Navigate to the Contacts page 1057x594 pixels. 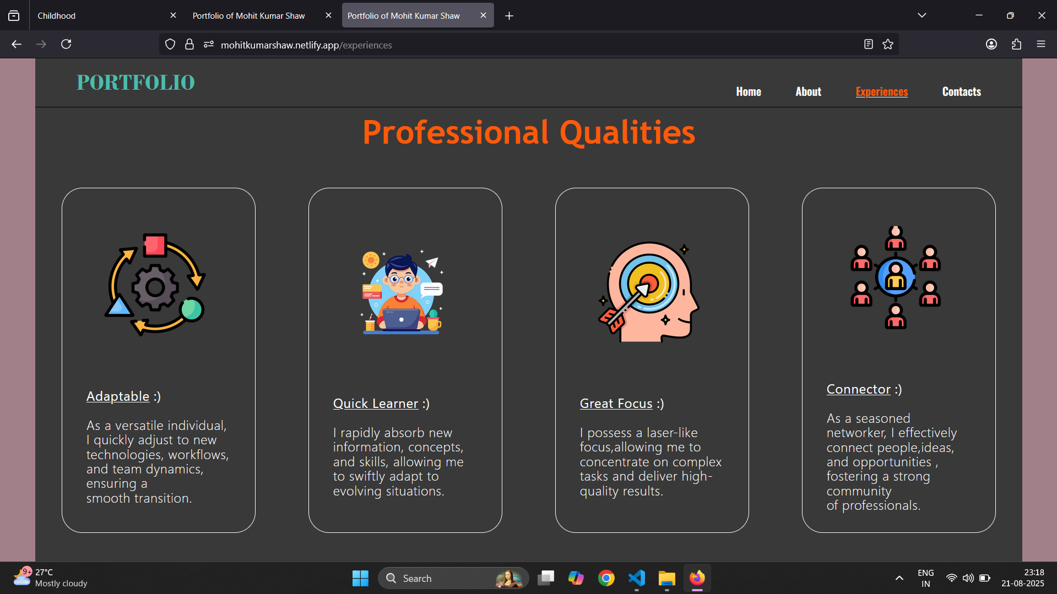[x=961, y=91]
